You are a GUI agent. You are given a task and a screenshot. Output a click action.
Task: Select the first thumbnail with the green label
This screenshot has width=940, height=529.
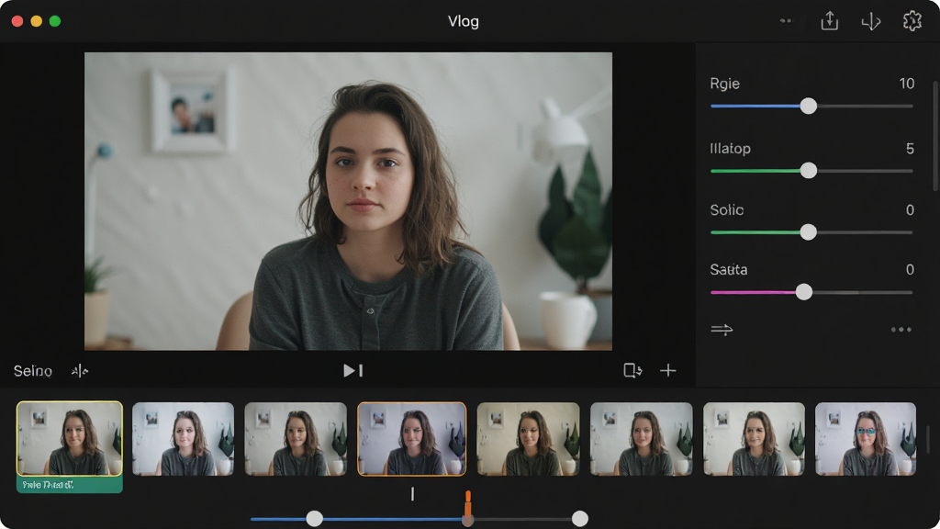[x=70, y=438]
